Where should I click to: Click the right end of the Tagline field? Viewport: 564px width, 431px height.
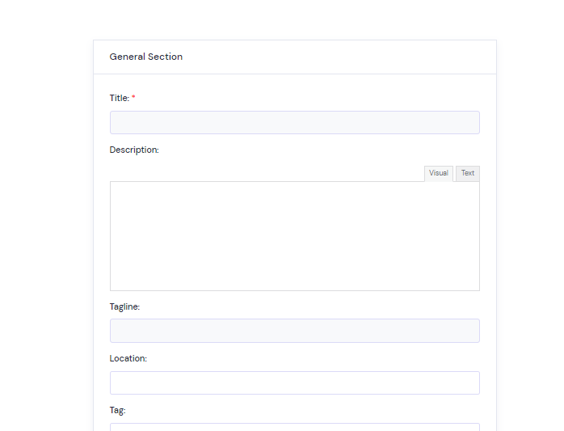471,331
